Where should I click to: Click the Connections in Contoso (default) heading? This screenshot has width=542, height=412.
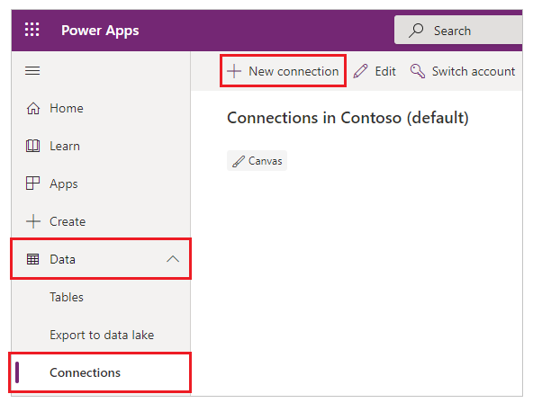(348, 118)
